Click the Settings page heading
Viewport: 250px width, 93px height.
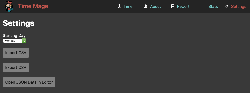pos(19,23)
